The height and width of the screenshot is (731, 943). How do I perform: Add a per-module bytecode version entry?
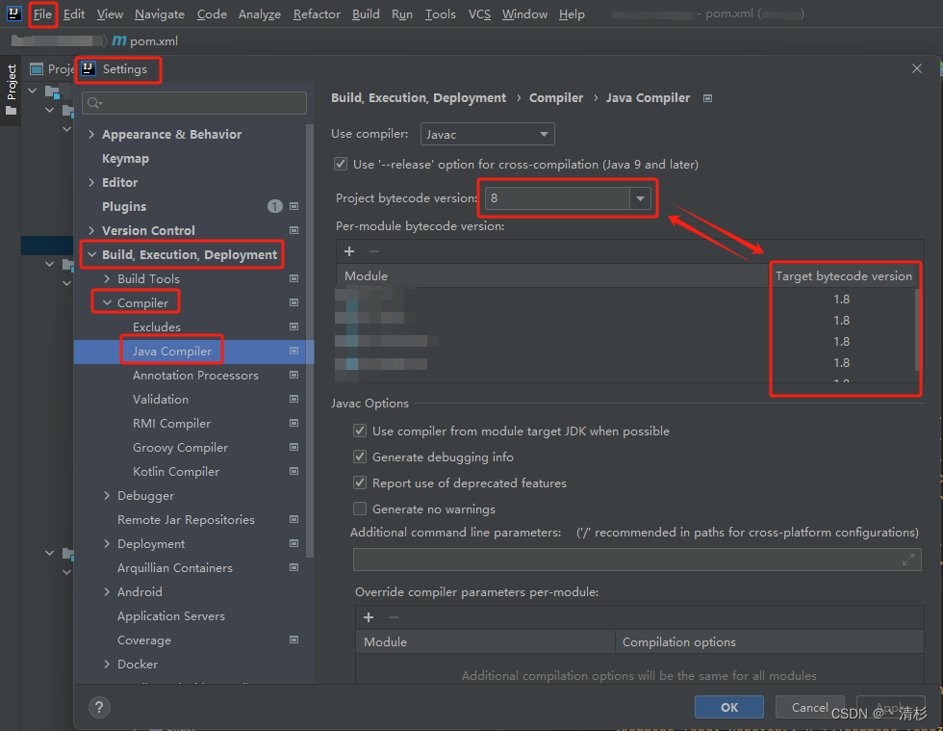point(349,251)
